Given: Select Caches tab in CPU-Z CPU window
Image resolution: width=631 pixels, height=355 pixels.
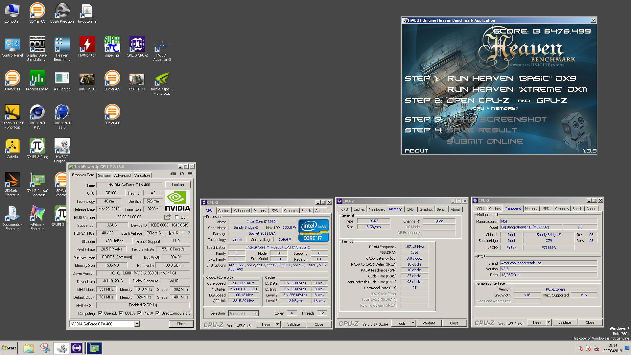Looking at the screenshot, I should (x=224, y=211).
